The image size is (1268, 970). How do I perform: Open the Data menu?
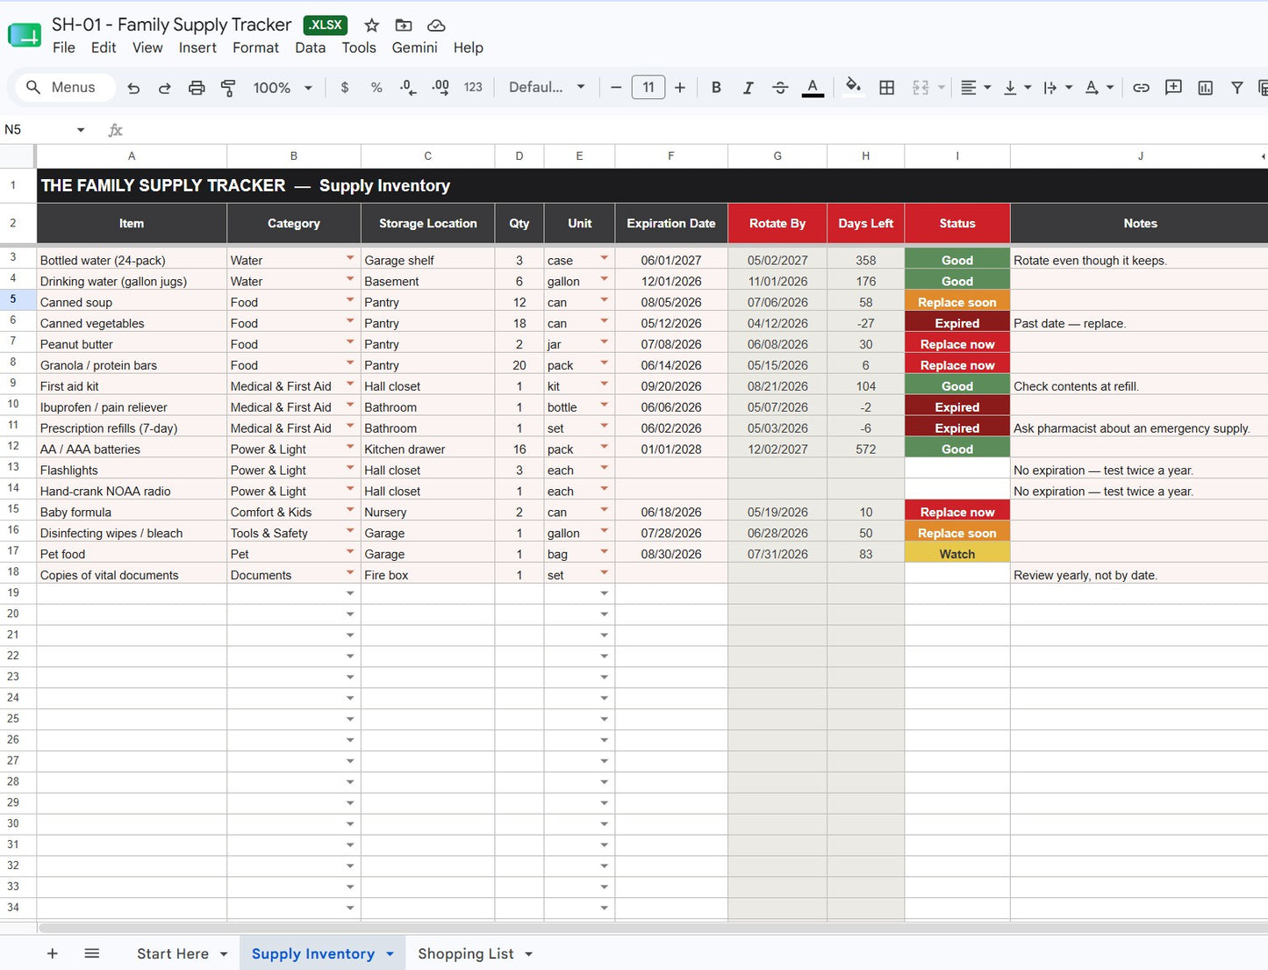(x=310, y=48)
